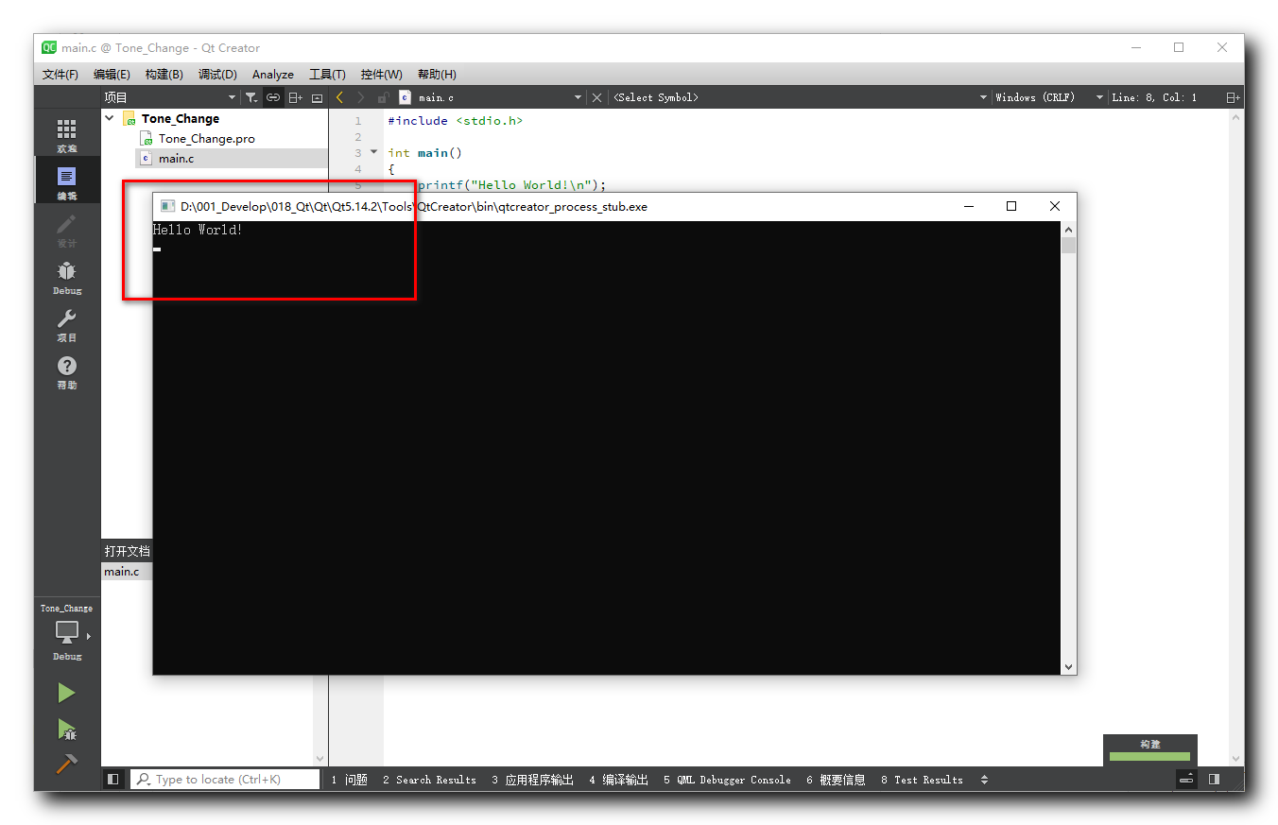Open the Help (帮助) mode
The width and height of the screenshot is (1278, 825).
point(66,371)
